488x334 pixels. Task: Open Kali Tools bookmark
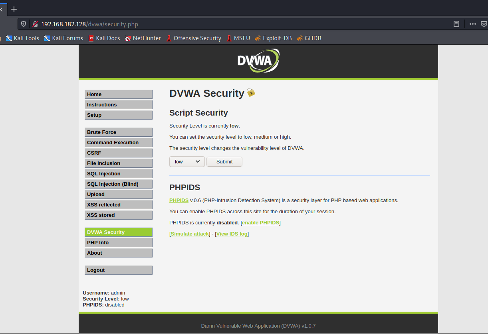pos(22,38)
